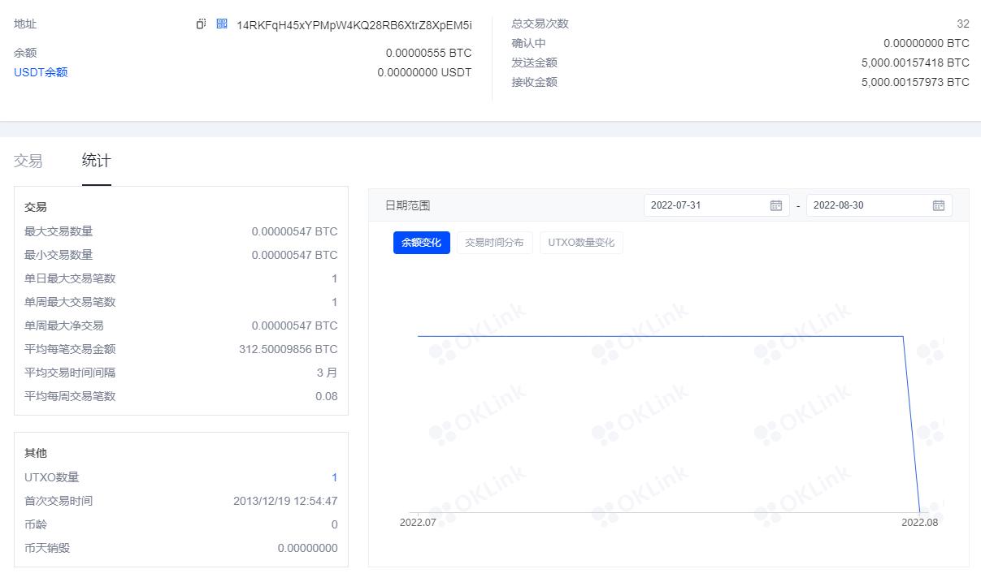Click the address 14RKFqH45xYPMpW4KQ28RB6XtrZ8XpEM5i

[353, 24]
